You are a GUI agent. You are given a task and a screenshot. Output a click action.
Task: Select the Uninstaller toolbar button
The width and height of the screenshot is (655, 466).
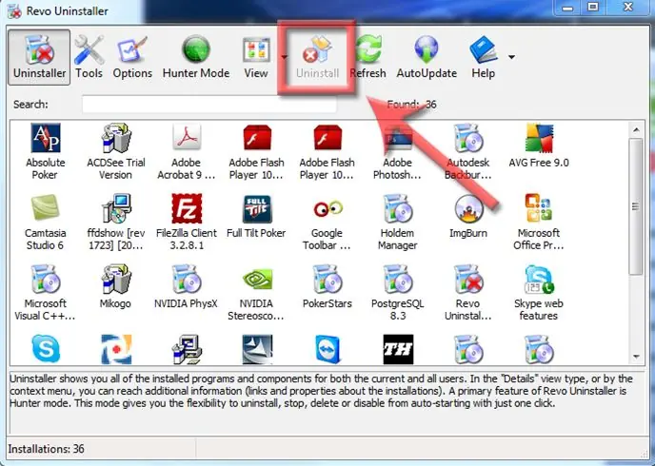(x=39, y=57)
